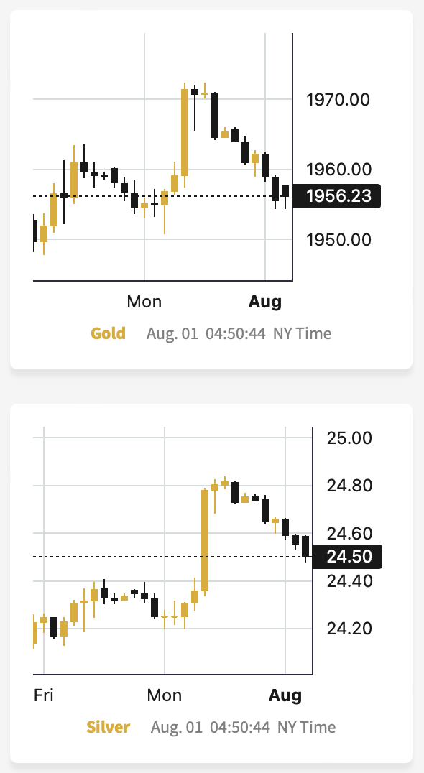
Task: Click the 1950.00 gold price axis label
Action: (338, 240)
